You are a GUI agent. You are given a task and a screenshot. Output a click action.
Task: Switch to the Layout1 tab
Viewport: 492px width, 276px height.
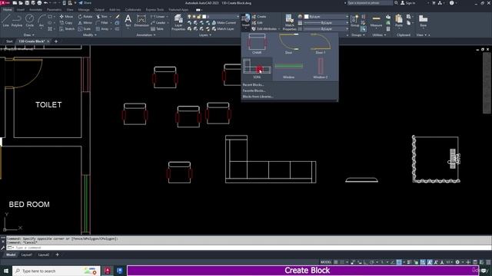[x=27, y=255]
